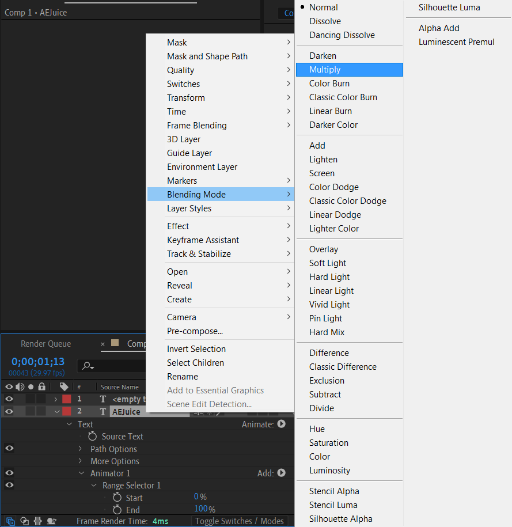The width and height of the screenshot is (512, 527).
Task: Click the Start property stopwatch
Action: point(117,498)
